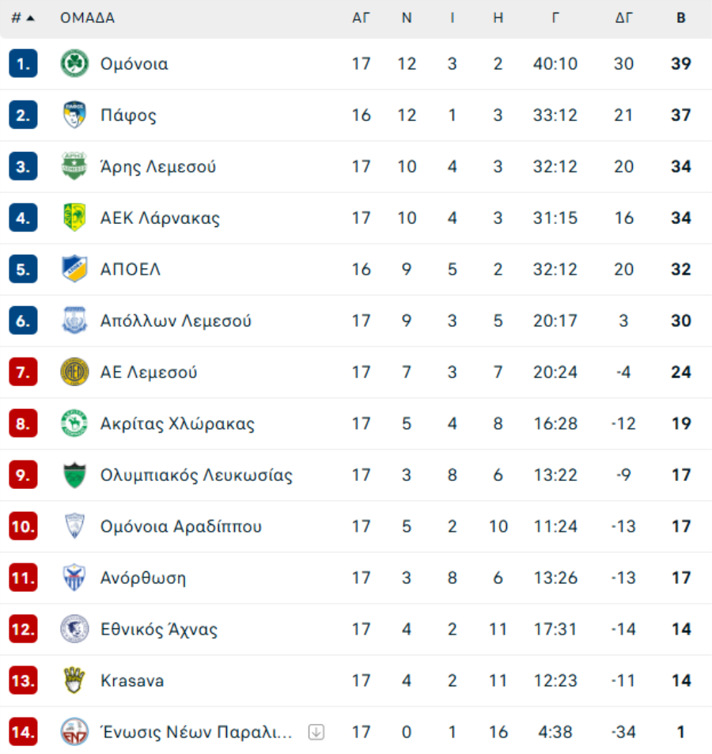
Task: Click the blue position 1 badge
Action: point(23,63)
